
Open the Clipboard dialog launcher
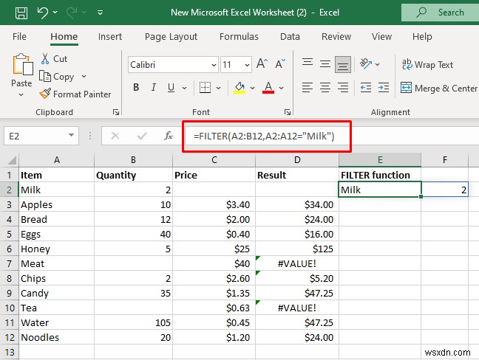116,112
